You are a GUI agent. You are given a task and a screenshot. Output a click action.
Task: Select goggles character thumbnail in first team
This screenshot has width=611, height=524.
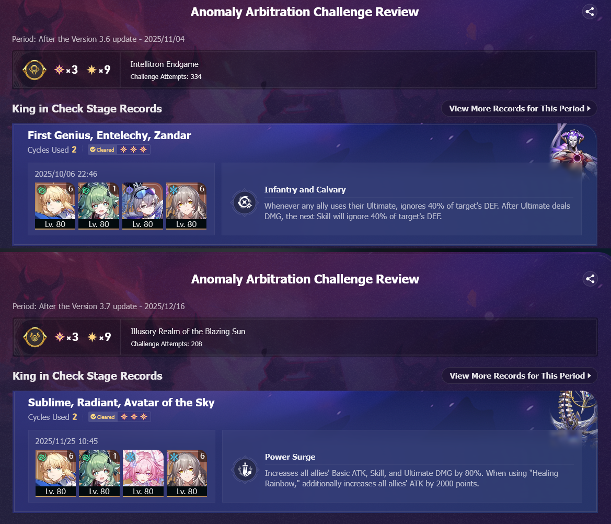pyautogui.click(x=143, y=206)
